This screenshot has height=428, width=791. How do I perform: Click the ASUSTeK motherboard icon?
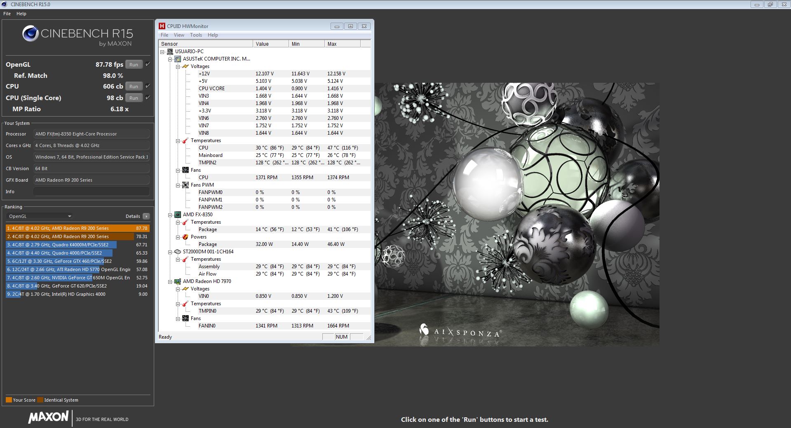tap(178, 59)
